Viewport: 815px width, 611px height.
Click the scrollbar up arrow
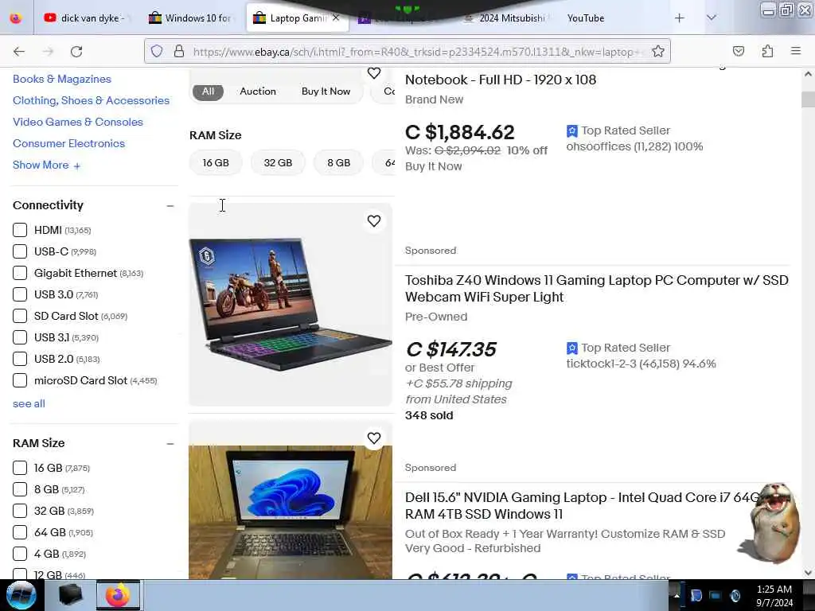[808, 74]
